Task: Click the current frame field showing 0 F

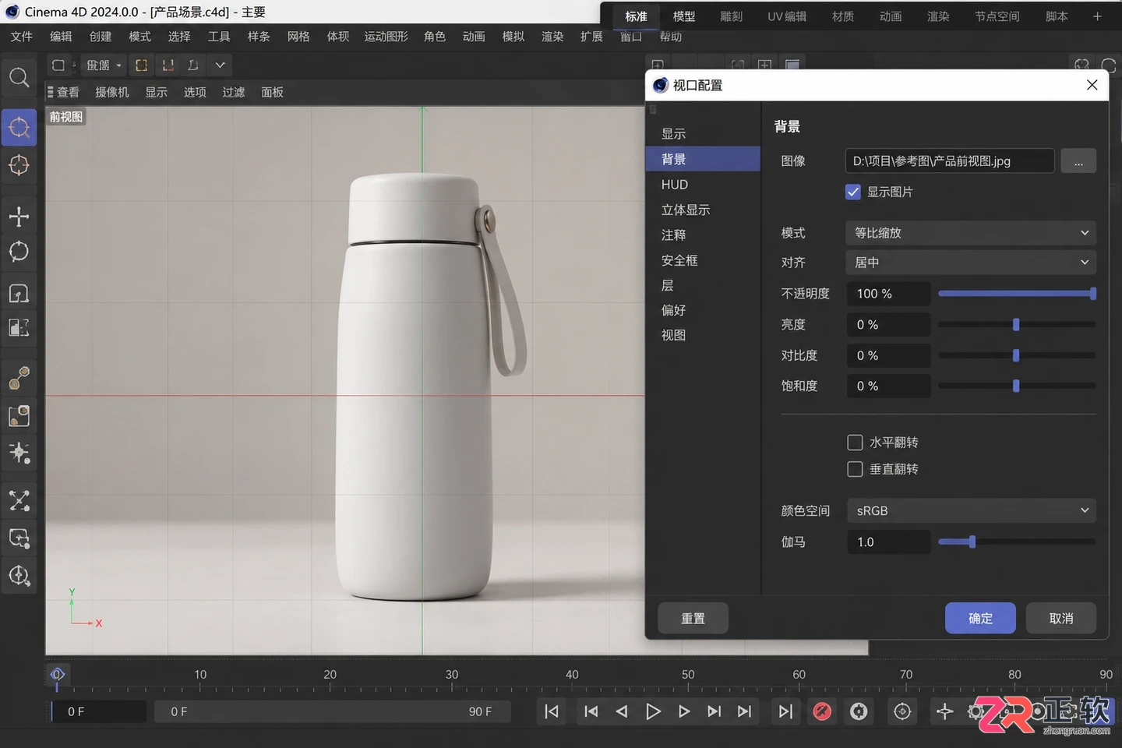Action: pos(98,711)
